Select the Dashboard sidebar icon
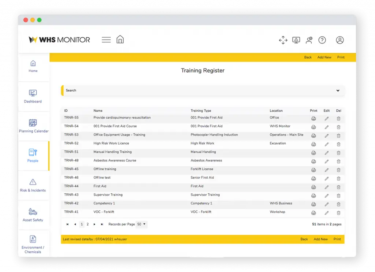 [x=33, y=94]
